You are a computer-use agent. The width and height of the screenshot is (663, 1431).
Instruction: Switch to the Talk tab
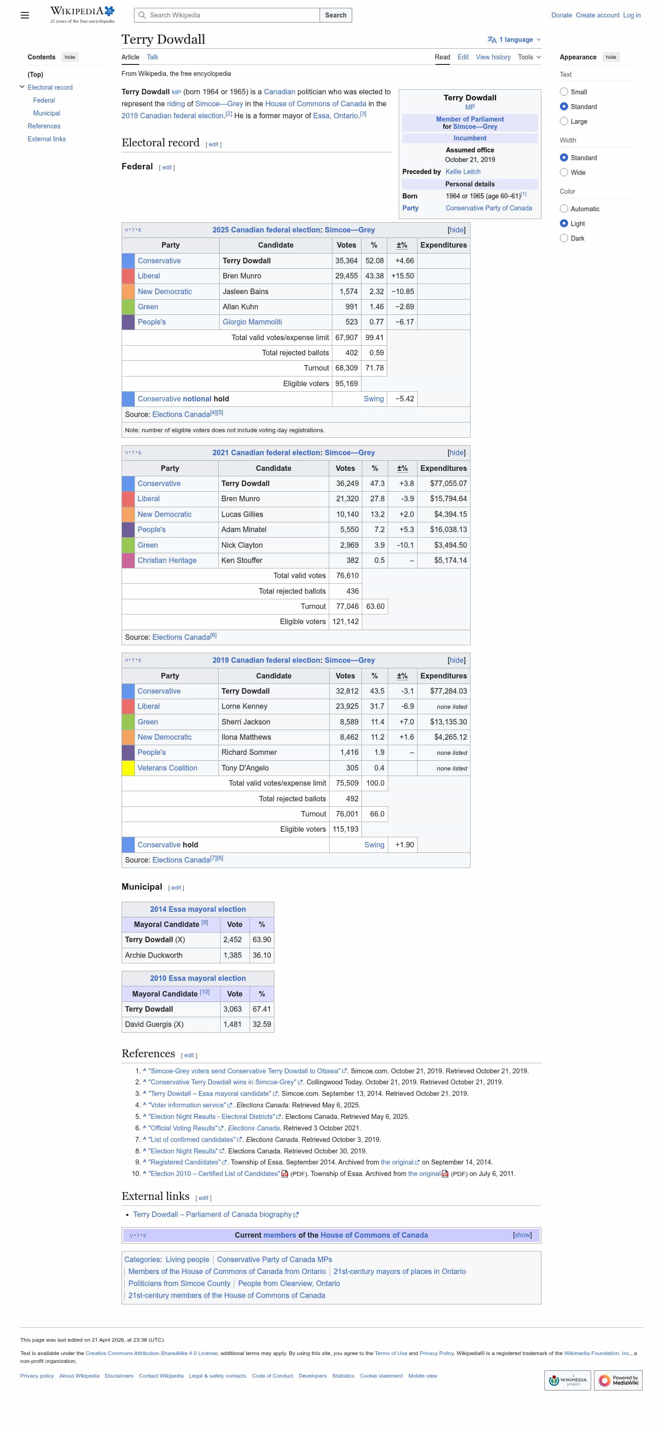[152, 57]
